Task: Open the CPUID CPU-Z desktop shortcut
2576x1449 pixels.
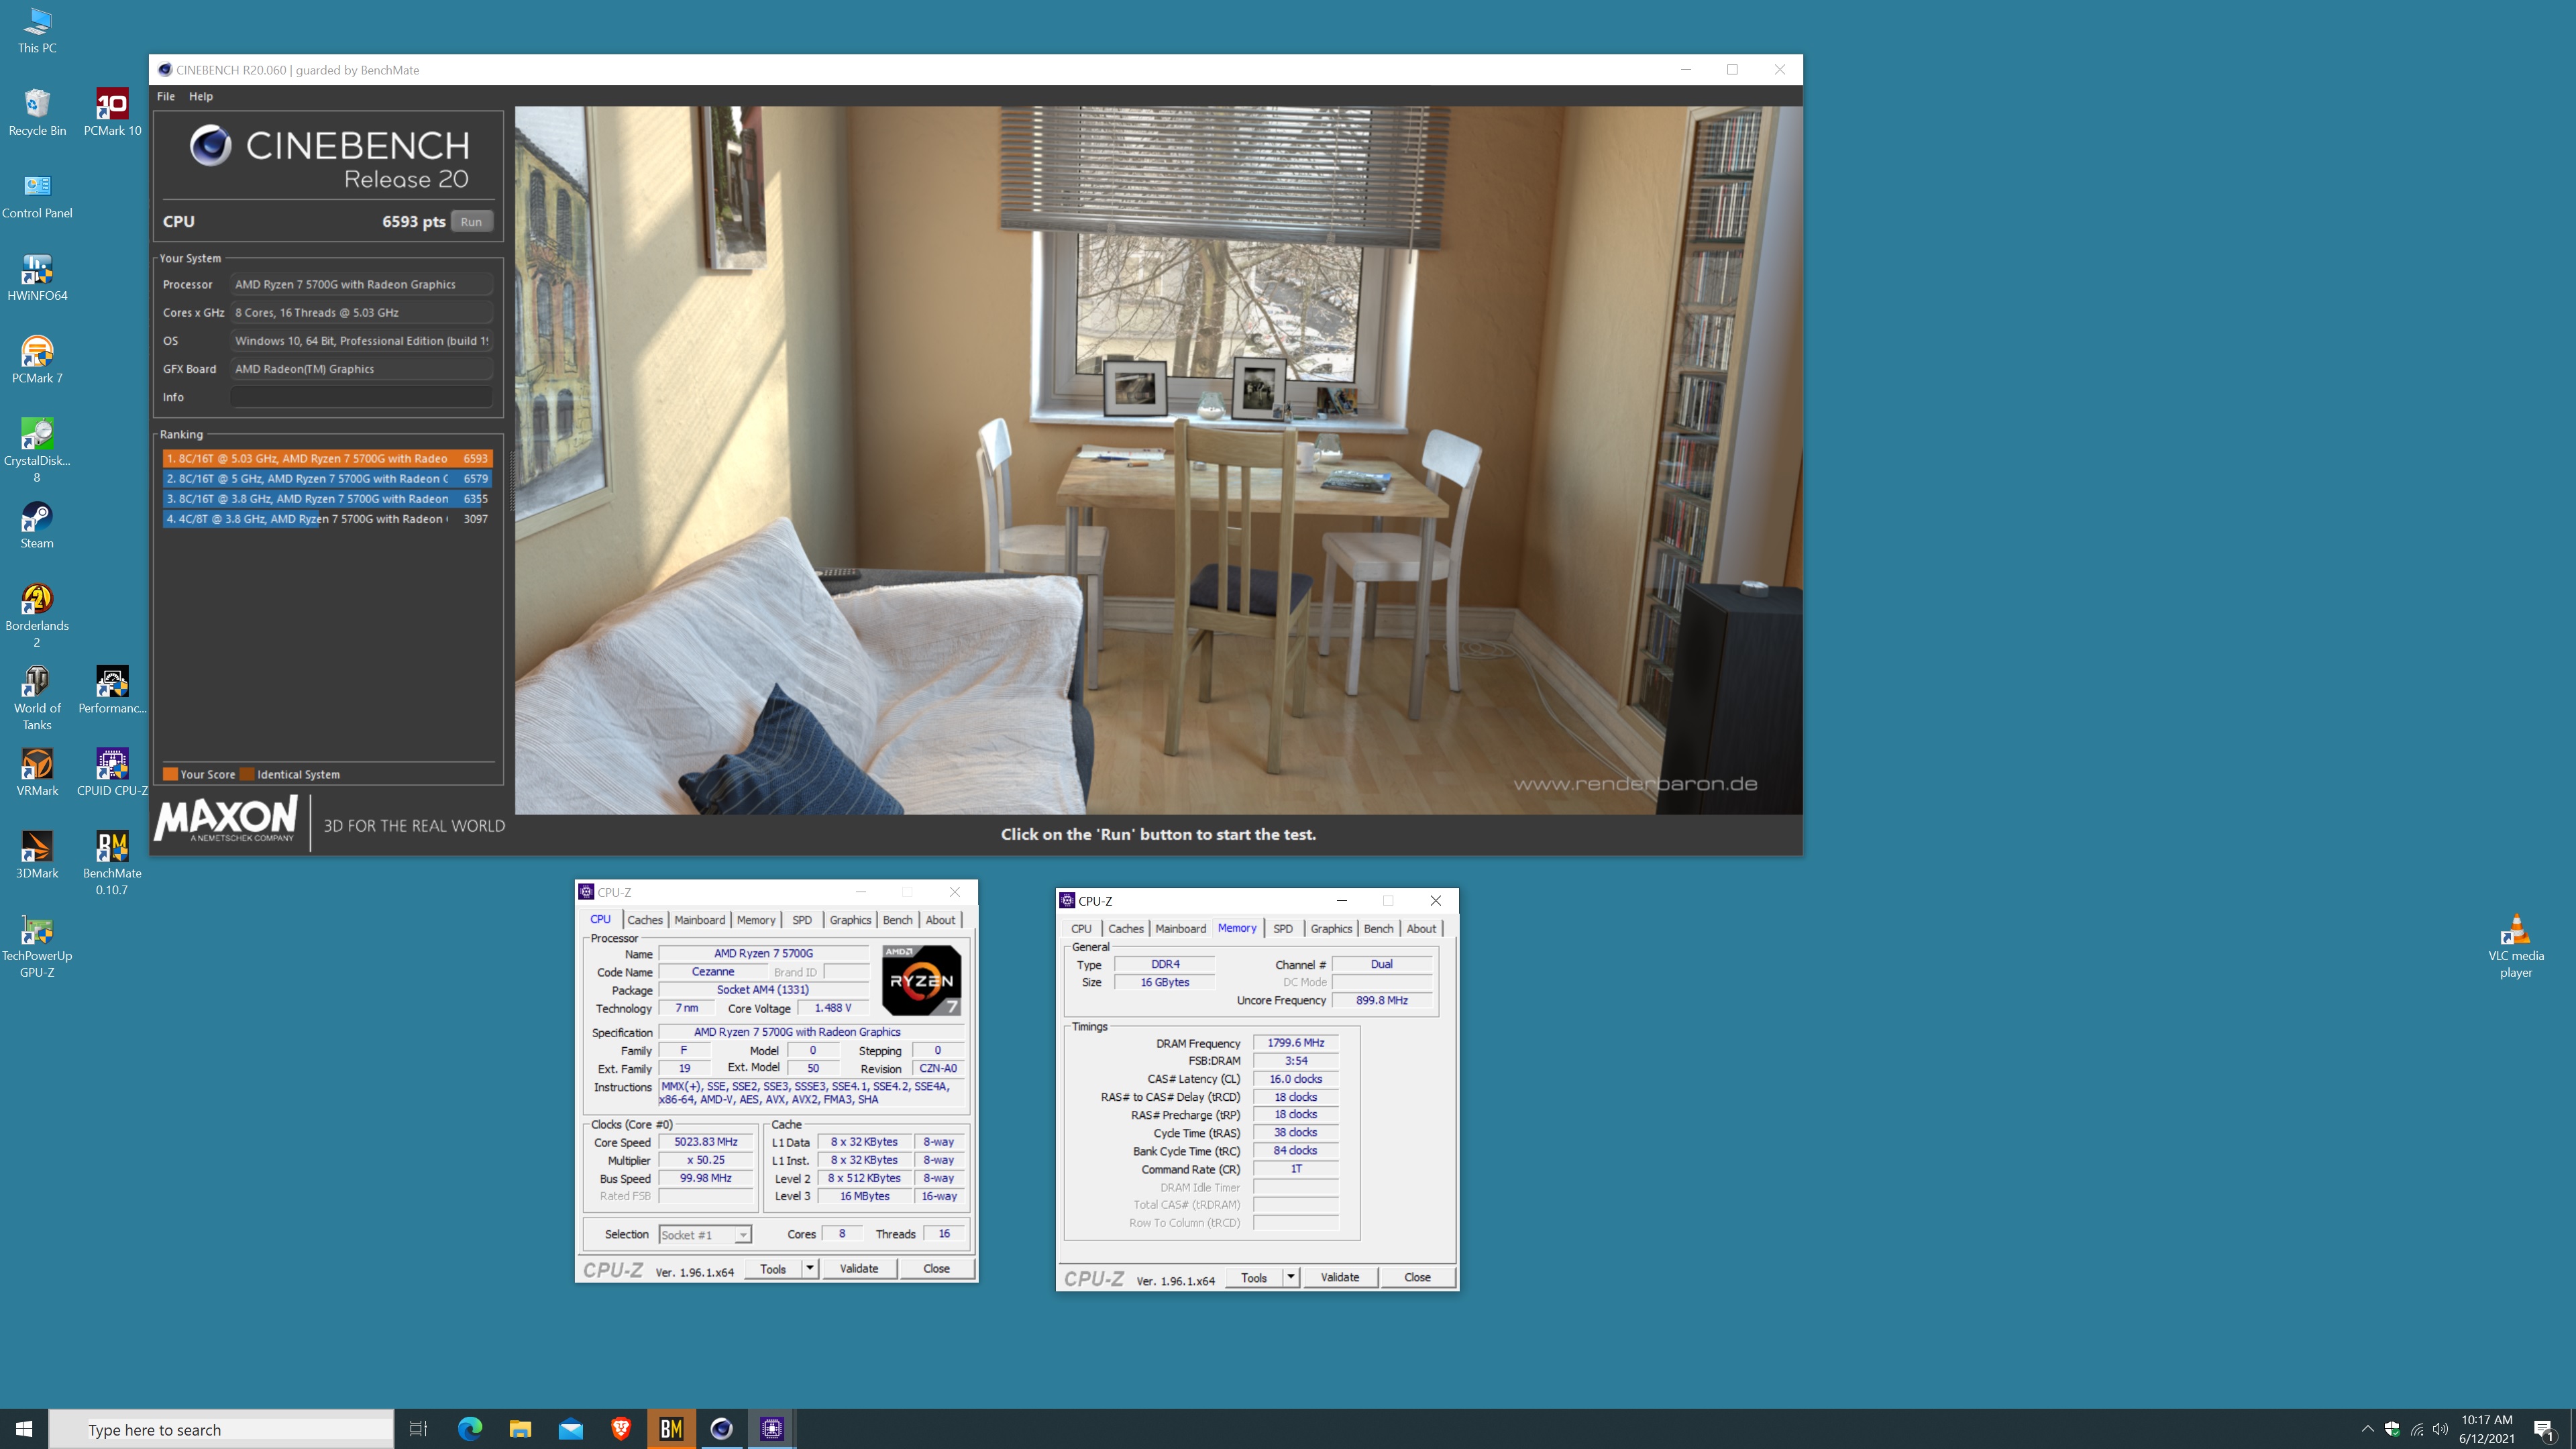Action: point(112,773)
